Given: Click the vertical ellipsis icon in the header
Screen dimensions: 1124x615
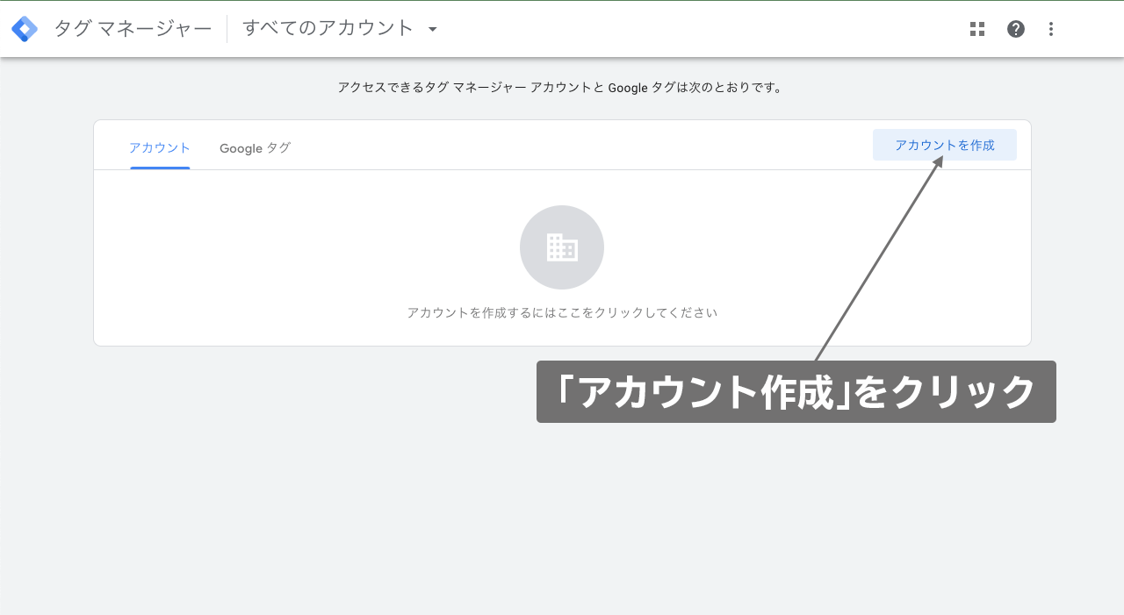Looking at the screenshot, I should pos(1050,28).
